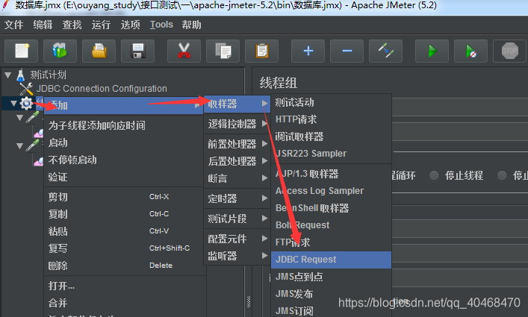Screen dimensions: 528x317
Task: Select the 测试计划 flask icon
Action: (21, 75)
